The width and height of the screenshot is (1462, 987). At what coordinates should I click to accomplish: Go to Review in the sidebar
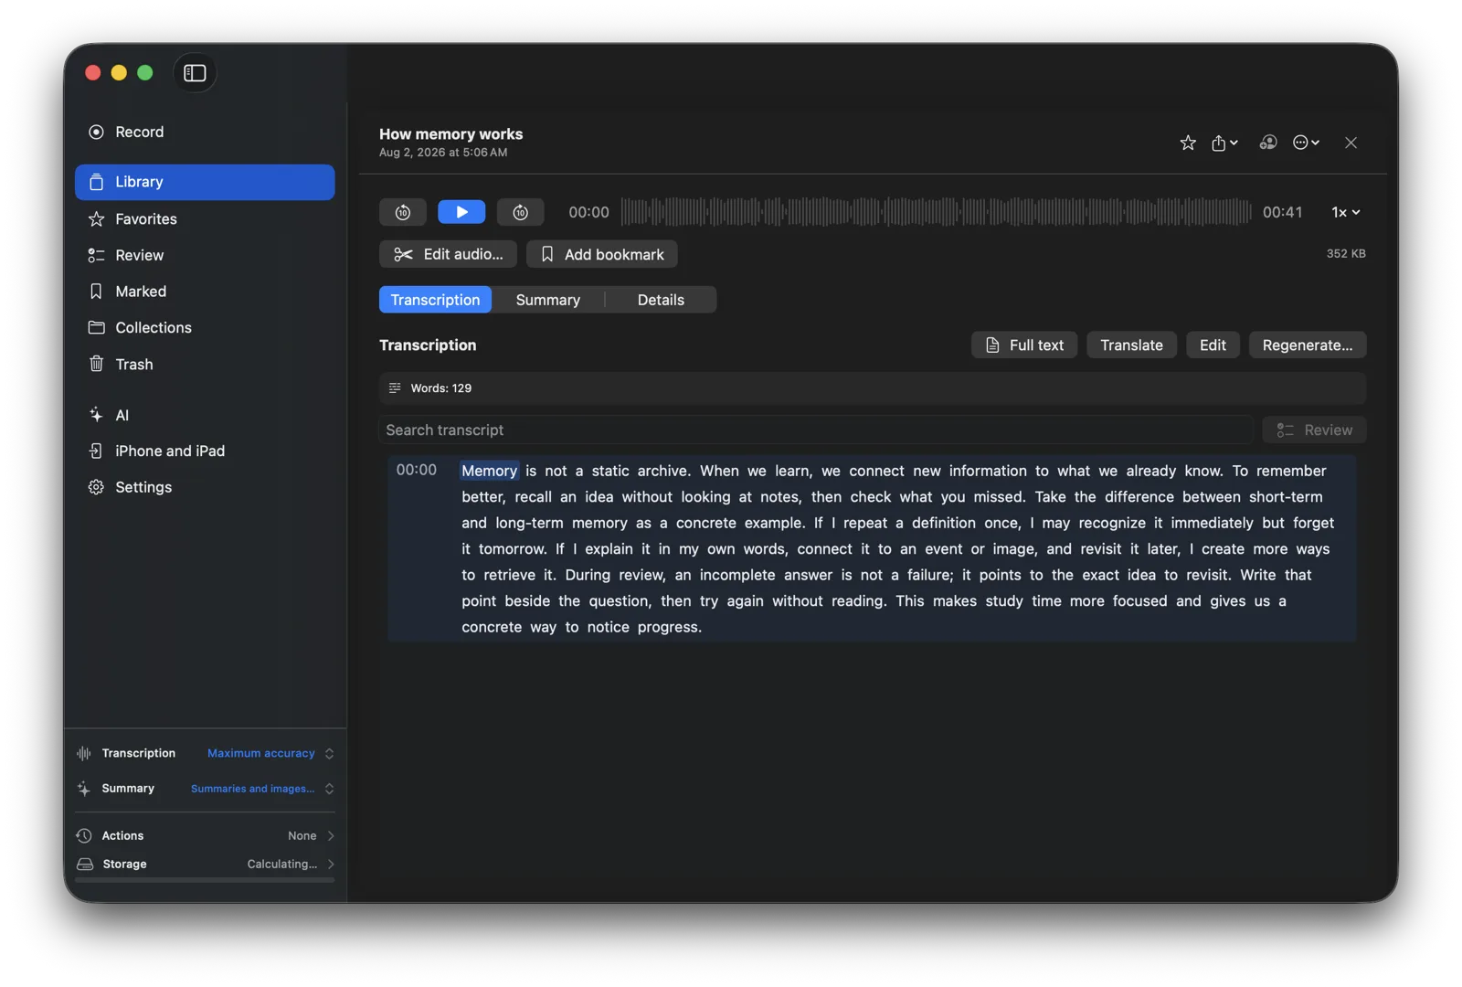[205, 255]
